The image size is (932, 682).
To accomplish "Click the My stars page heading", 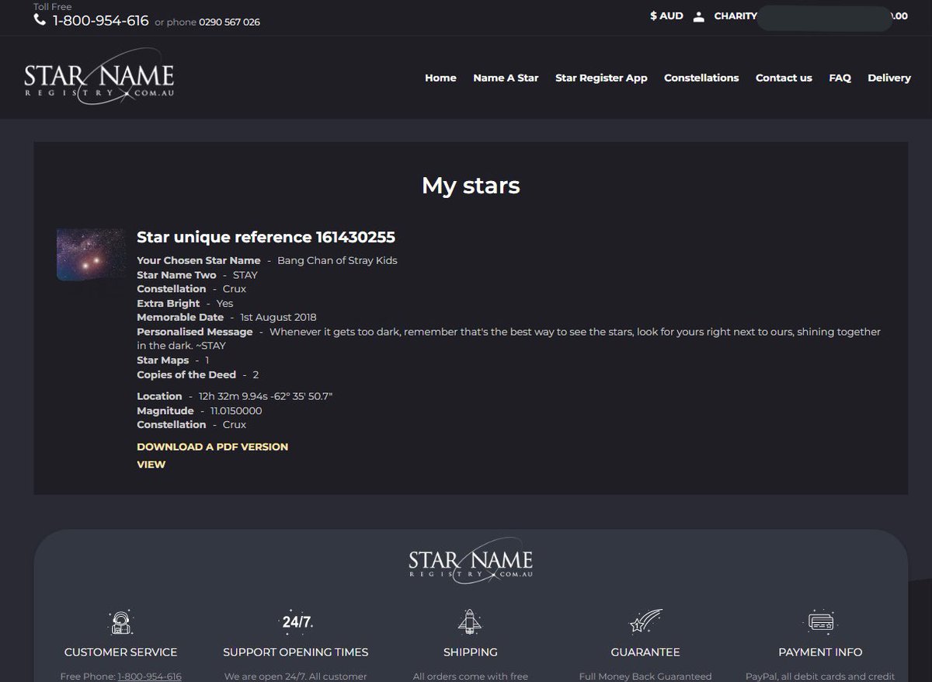I will [471, 186].
